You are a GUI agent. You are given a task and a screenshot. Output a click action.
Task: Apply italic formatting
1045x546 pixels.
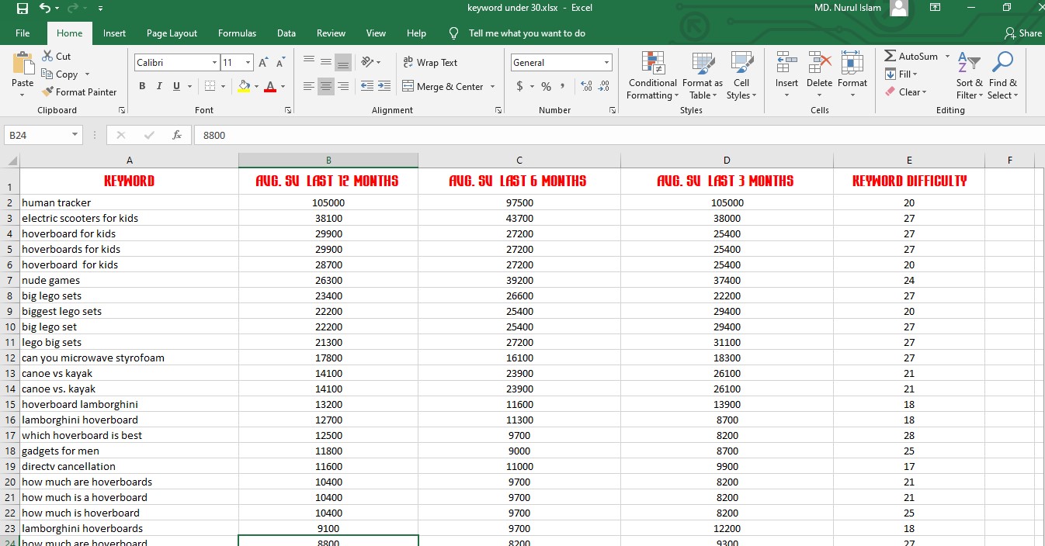click(x=158, y=85)
